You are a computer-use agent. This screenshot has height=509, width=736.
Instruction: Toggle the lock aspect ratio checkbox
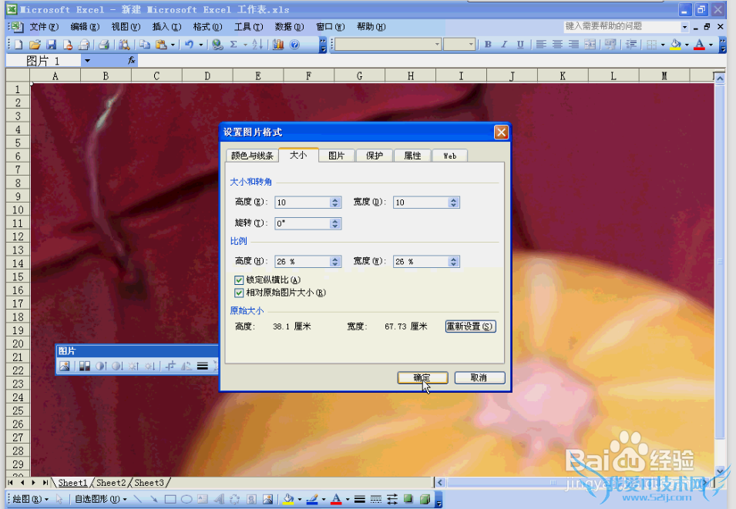[239, 280]
